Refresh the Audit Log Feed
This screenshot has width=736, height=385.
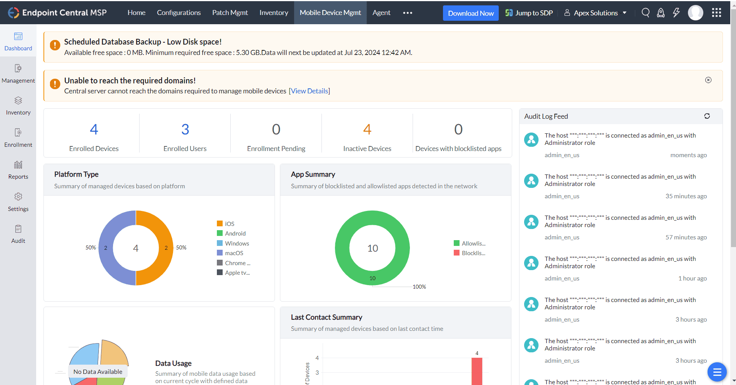(x=707, y=116)
